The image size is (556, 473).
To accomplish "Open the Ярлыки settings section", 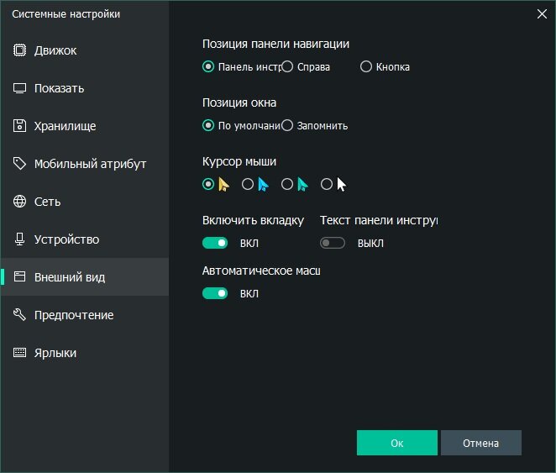I will [84, 353].
